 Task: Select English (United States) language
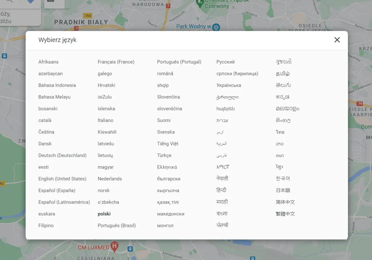[62, 179]
